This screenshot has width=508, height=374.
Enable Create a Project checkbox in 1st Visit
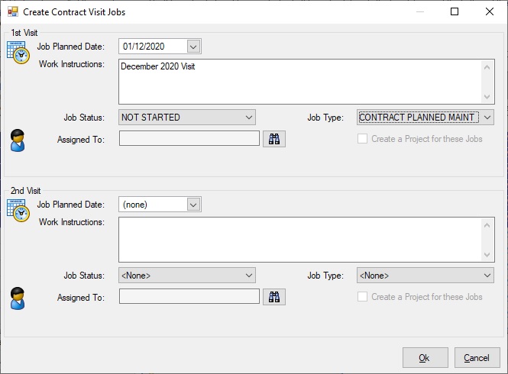tap(362, 139)
